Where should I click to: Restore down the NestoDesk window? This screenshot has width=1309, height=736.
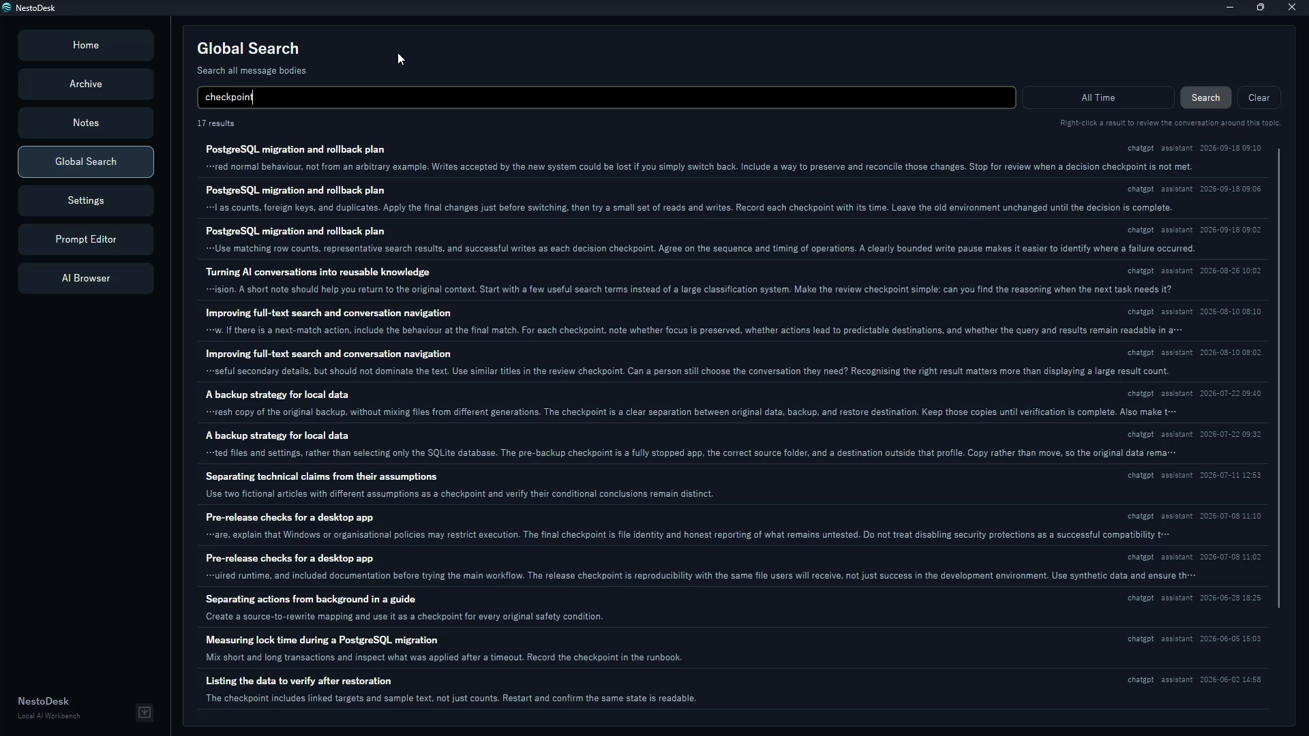click(1261, 7)
